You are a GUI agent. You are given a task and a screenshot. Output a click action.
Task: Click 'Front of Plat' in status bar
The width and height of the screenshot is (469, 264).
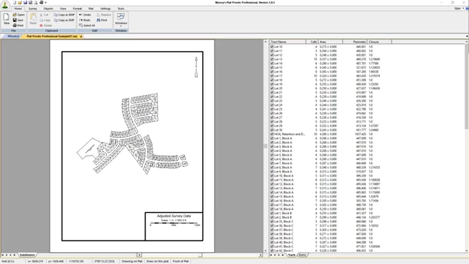click(x=181, y=261)
